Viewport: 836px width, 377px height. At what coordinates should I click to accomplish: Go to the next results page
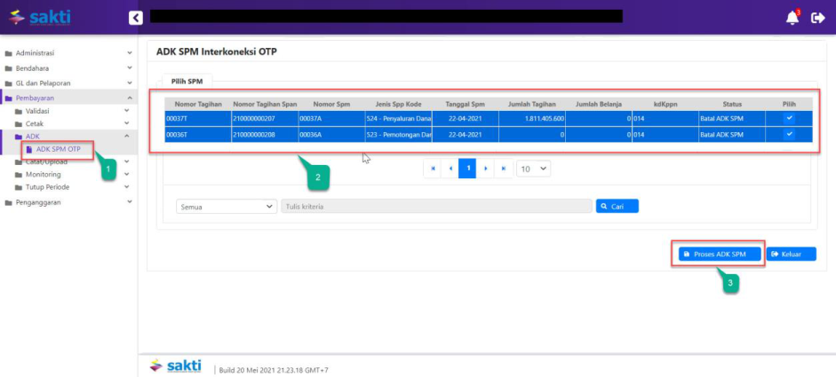click(486, 169)
